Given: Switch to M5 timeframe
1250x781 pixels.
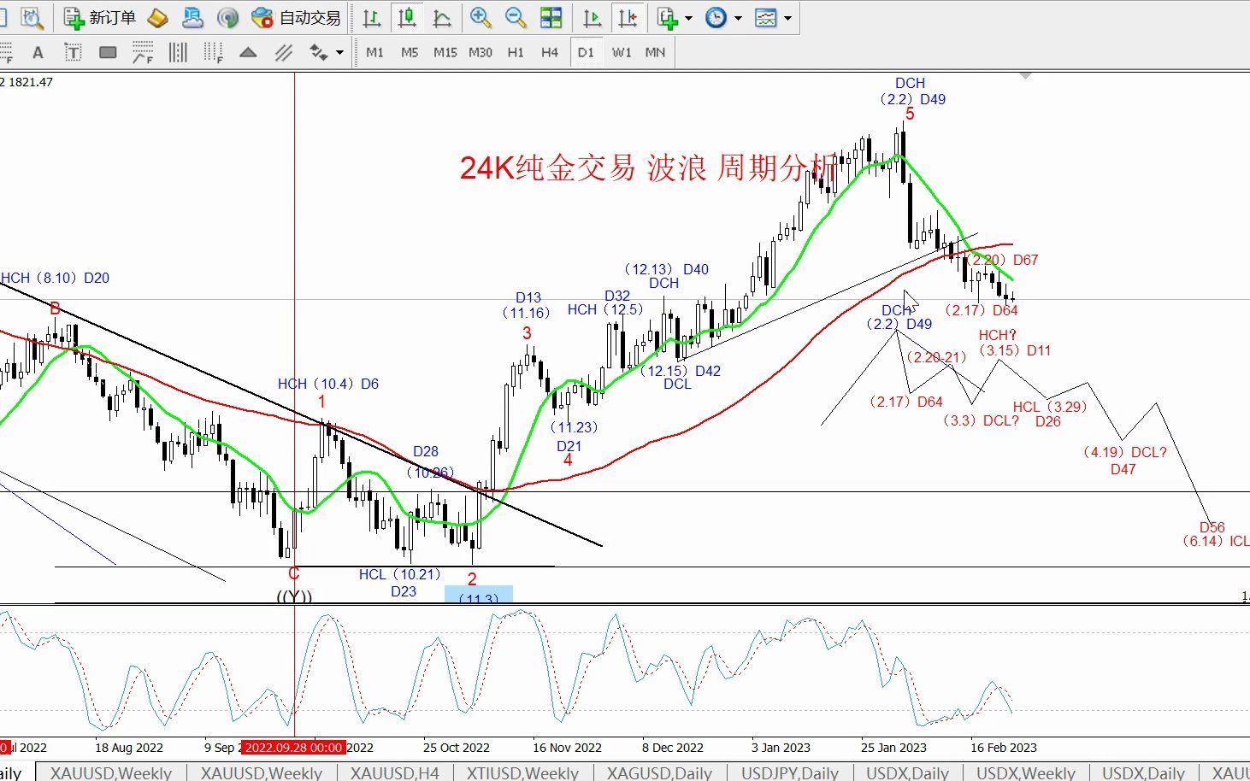Looking at the screenshot, I should (410, 52).
